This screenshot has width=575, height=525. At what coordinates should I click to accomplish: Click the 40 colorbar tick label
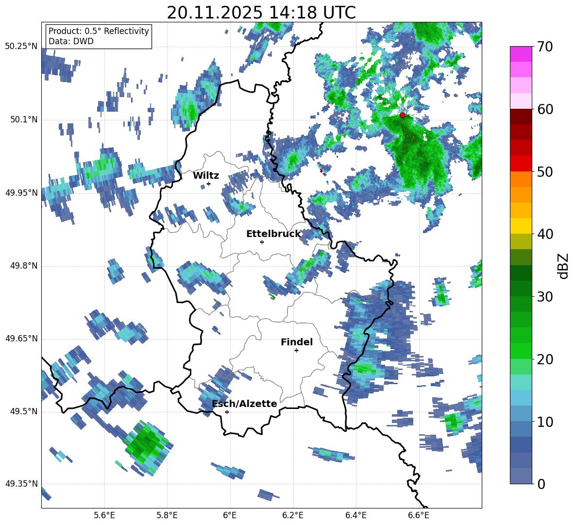click(x=545, y=234)
